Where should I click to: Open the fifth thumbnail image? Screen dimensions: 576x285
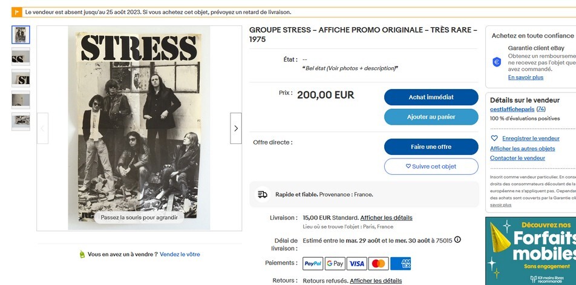pyautogui.click(x=21, y=121)
